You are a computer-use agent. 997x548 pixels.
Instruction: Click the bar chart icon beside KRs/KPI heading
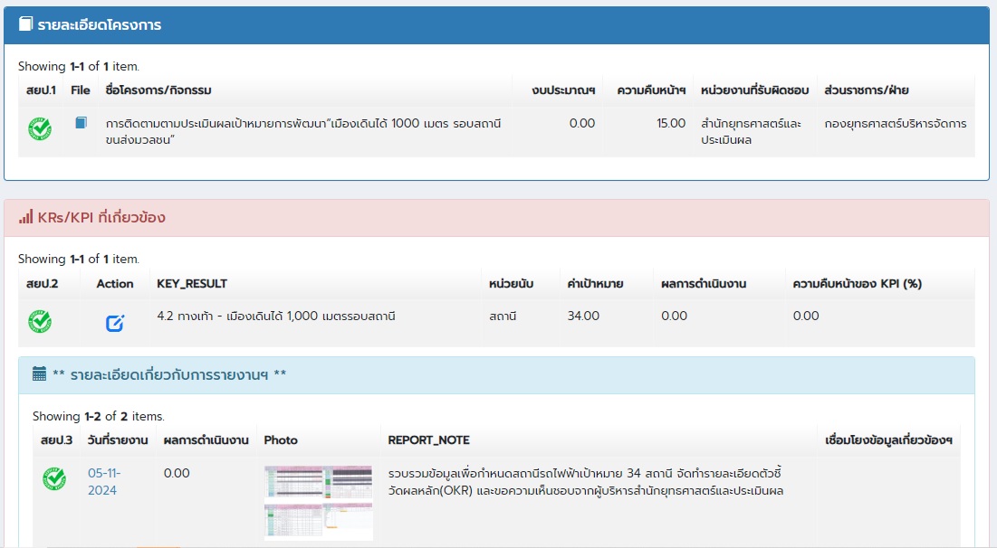pyautogui.click(x=25, y=217)
